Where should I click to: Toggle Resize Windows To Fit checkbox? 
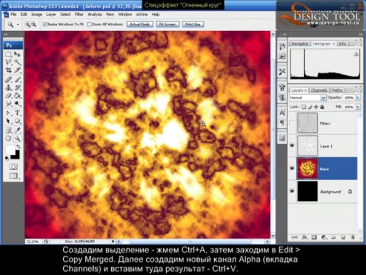45,24
